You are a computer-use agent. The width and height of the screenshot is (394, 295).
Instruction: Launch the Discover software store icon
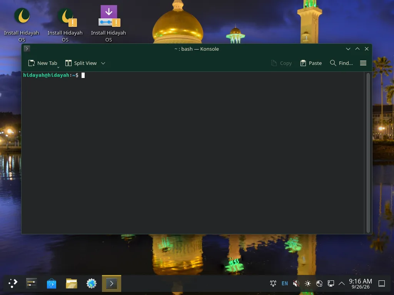coord(52,283)
